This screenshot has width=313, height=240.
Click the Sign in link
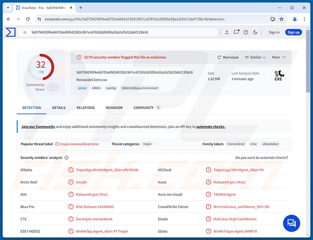click(274, 32)
